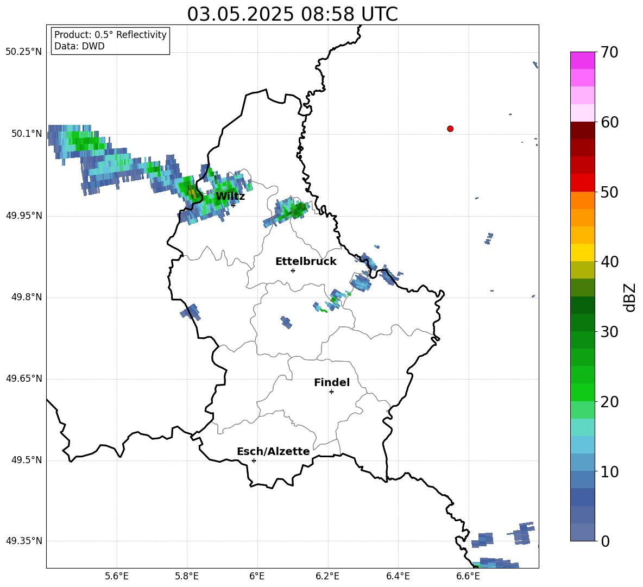Pick the dark maroon colorbar segment below 60
The width and height of the screenshot is (643, 587).
pos(582,130)
